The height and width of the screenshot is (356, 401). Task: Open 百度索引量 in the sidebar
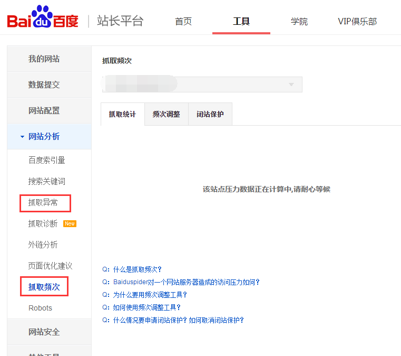click(x=46, y=160)
